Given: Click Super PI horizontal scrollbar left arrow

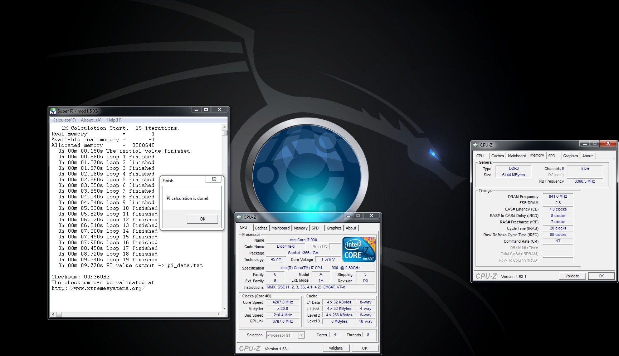Looking at the screenshot, I should click(x=53, y=314).
